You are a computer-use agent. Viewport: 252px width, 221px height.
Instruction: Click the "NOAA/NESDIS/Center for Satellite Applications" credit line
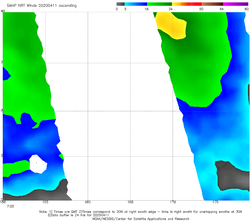(141, 219)
